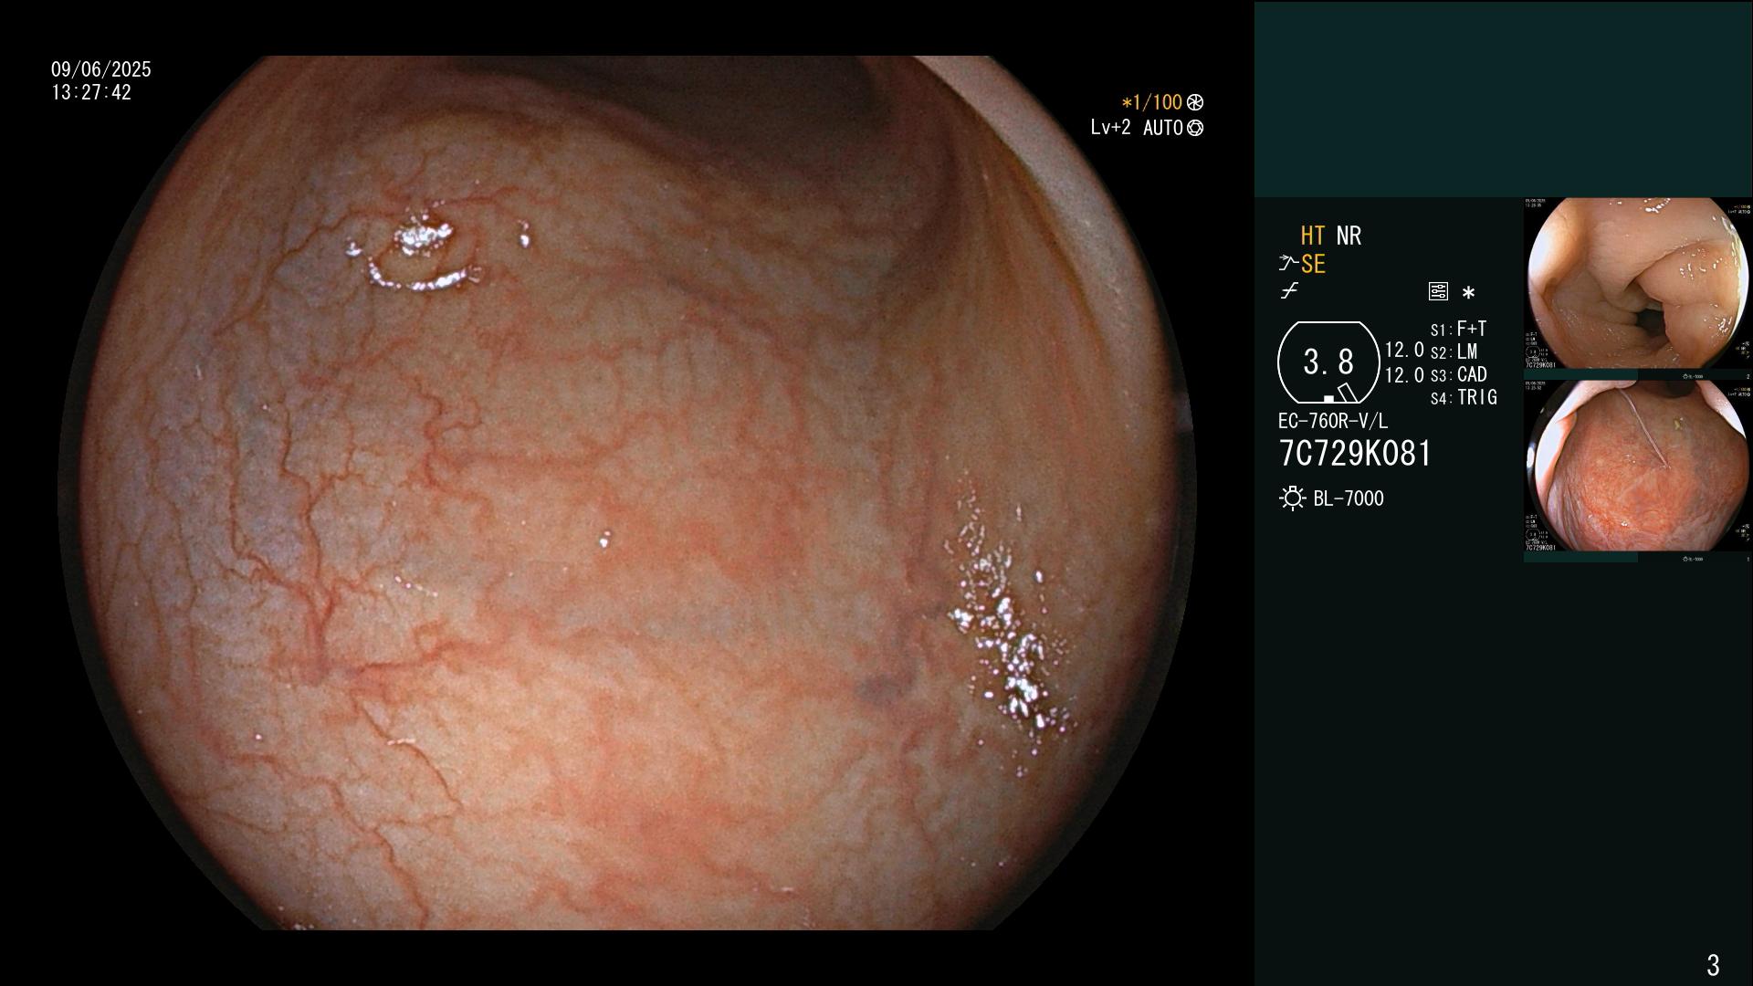Click the S2: LM switch assignment
This screenshot has height=986, width=1753.
pos(1454,351)
